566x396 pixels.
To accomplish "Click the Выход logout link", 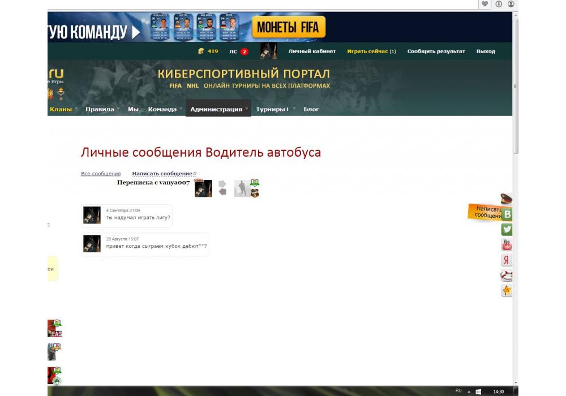I will pyautogui.click(x=486, y=51).
